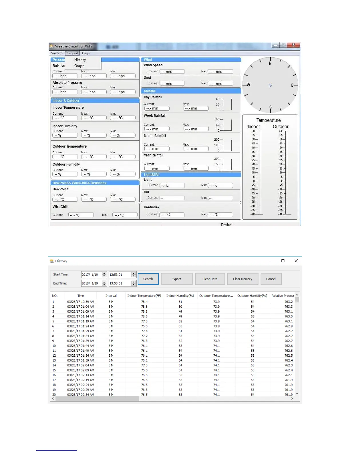The height and width of the screenshot is (453, 350).
Task: Click the Outdoor Humidity Current field
Action: tap(65, 174)
